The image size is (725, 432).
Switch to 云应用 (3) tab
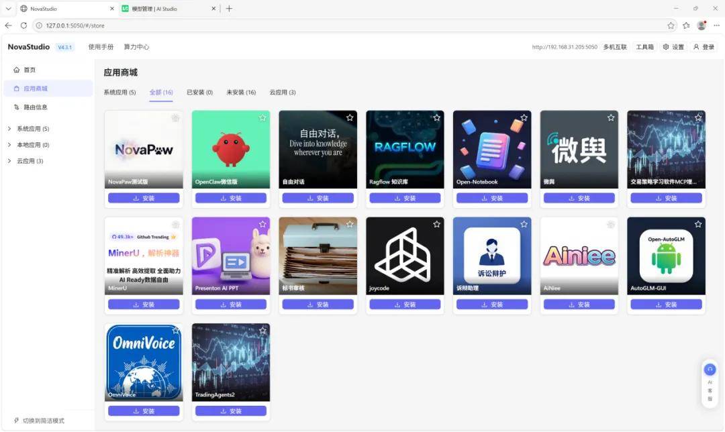pos(283,93)
